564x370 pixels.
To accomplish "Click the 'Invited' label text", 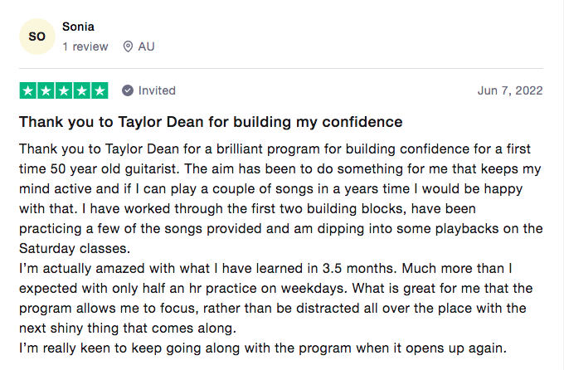I will [x=157, y=90].
